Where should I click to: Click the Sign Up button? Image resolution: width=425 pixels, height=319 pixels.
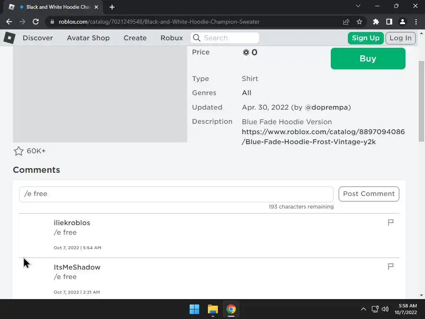(366, 38)
